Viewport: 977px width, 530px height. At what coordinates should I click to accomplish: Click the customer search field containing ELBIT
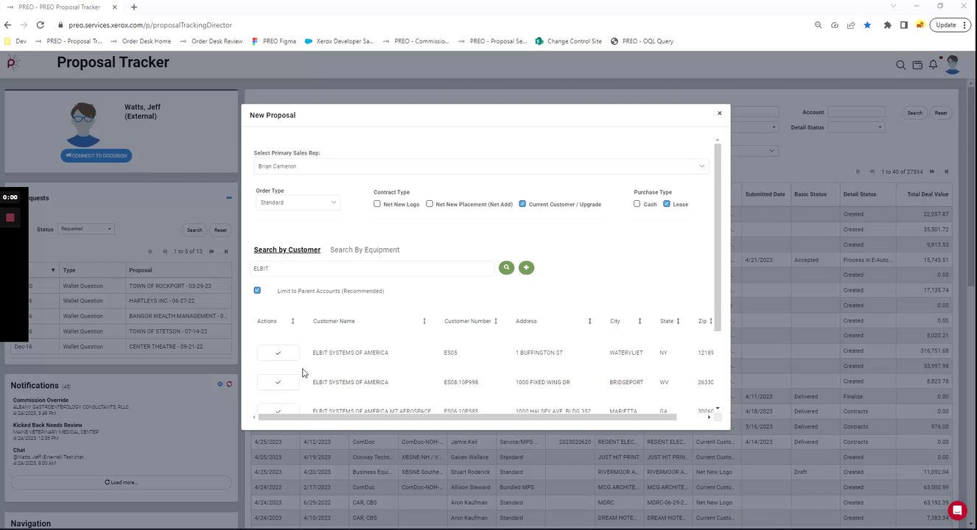click(372, 269)
